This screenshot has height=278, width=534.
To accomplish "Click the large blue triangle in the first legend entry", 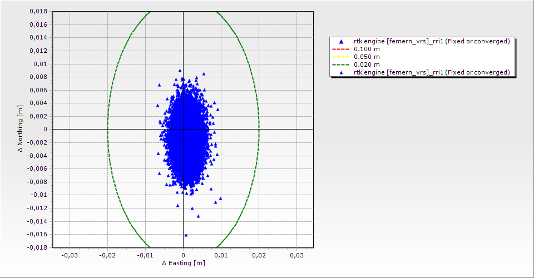I will [341, 42].
